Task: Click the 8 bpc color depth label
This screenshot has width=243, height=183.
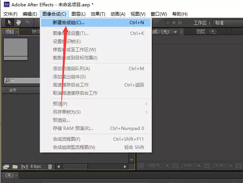Action: [36, 166]
